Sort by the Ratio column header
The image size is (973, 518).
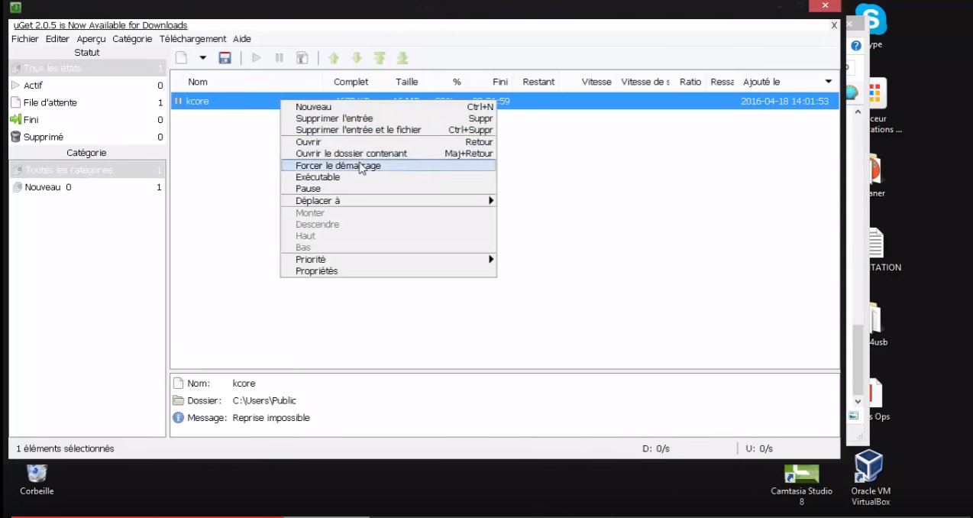click(x=690, y=82)
